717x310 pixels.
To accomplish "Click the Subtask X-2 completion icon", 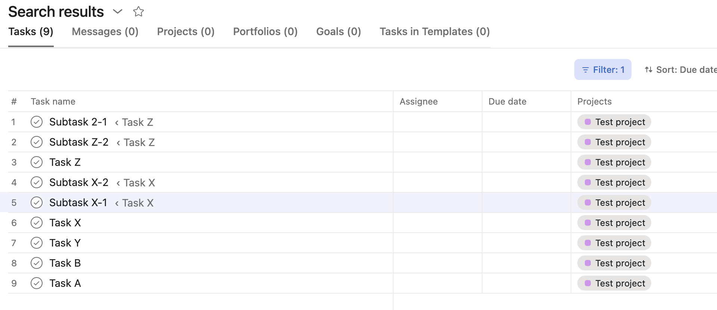I will pos(37,182).
